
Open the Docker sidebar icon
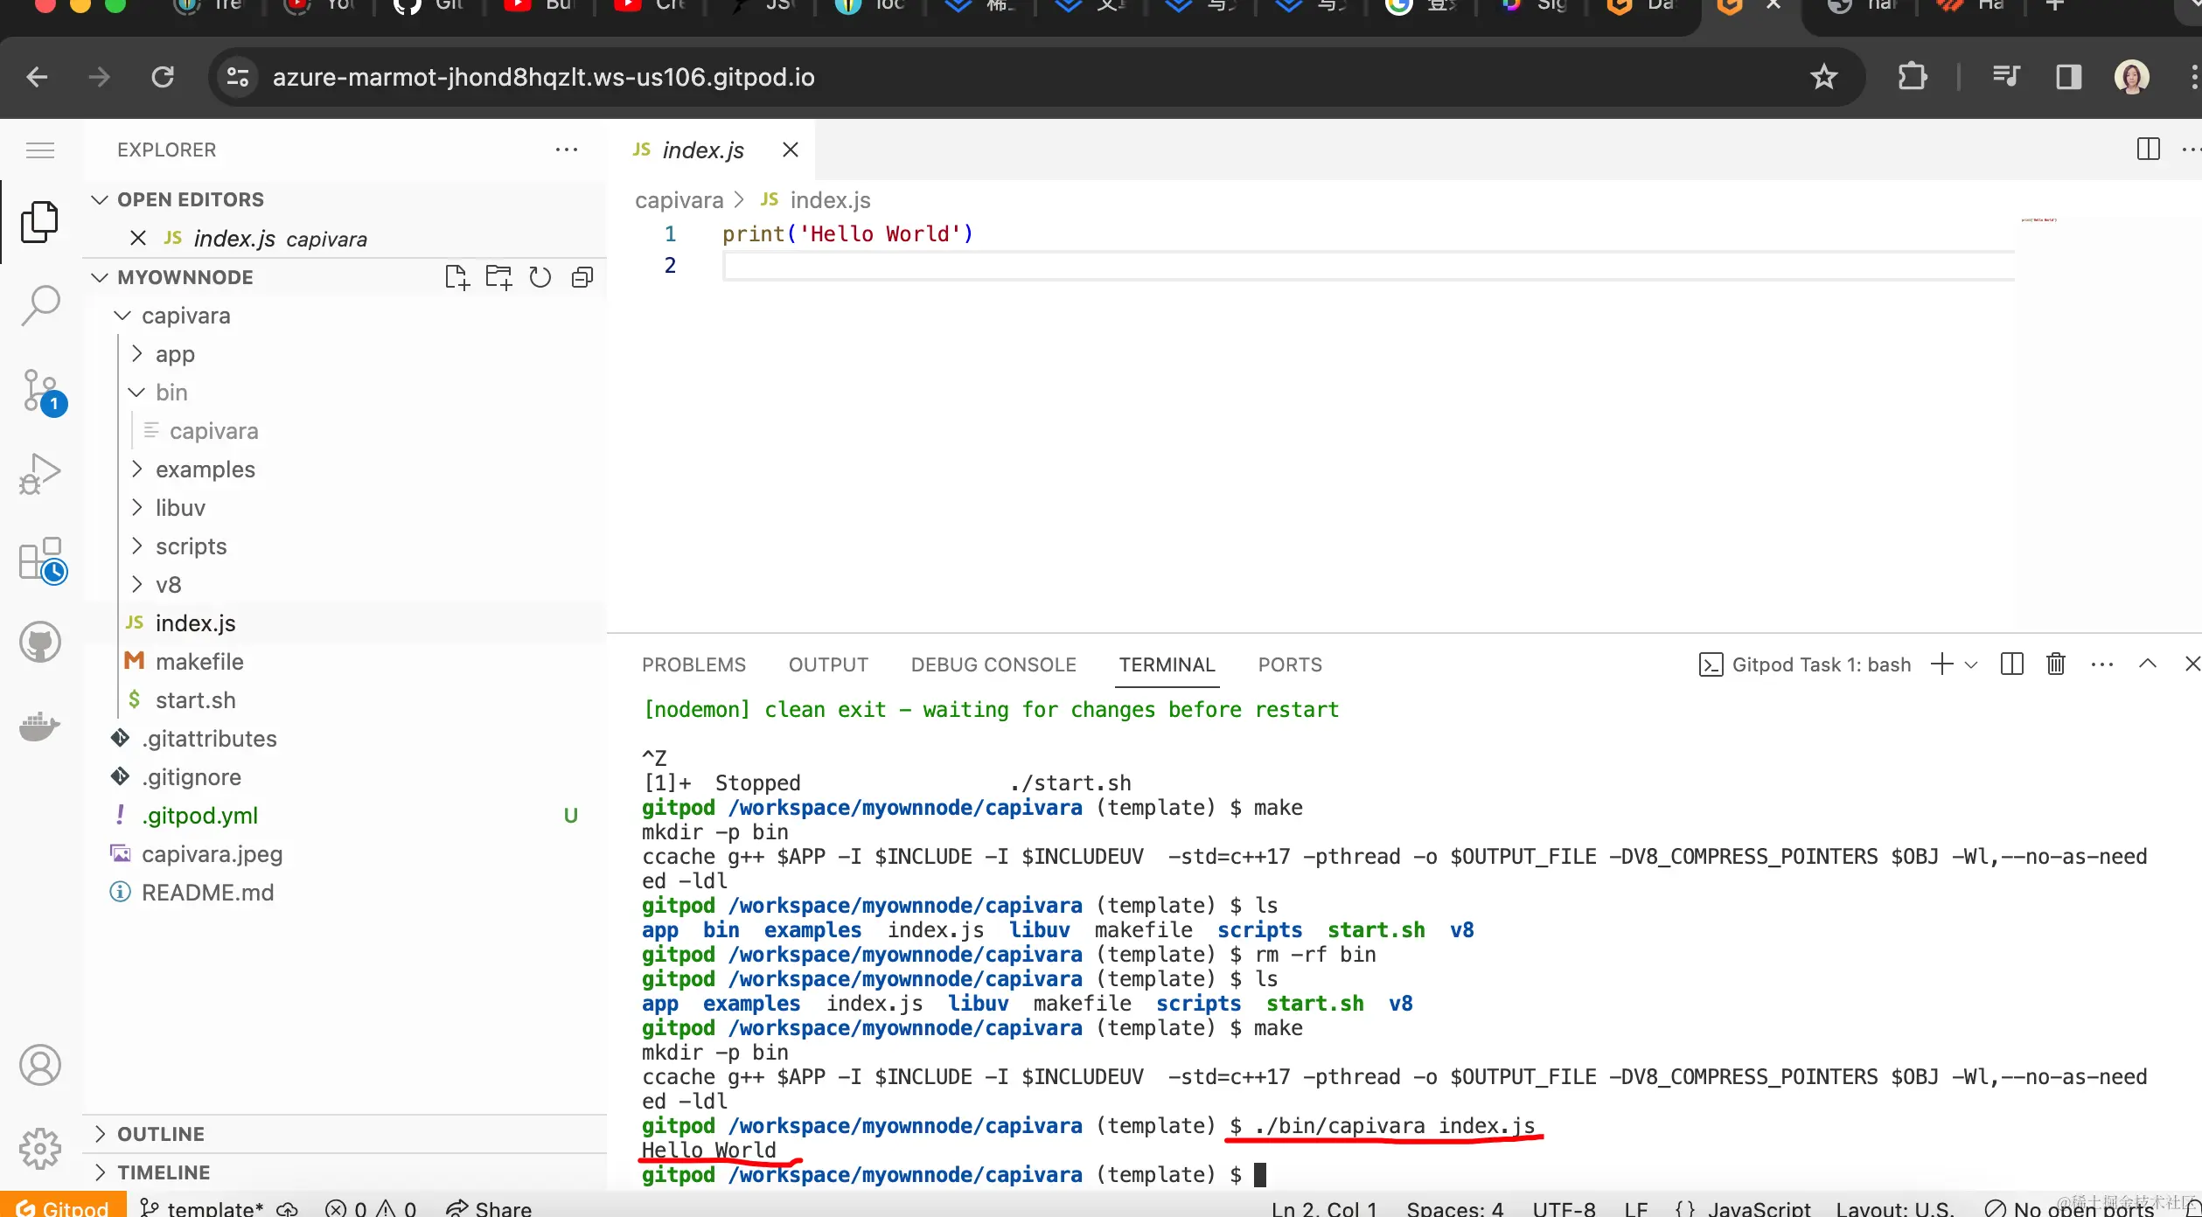click(40, 726)
